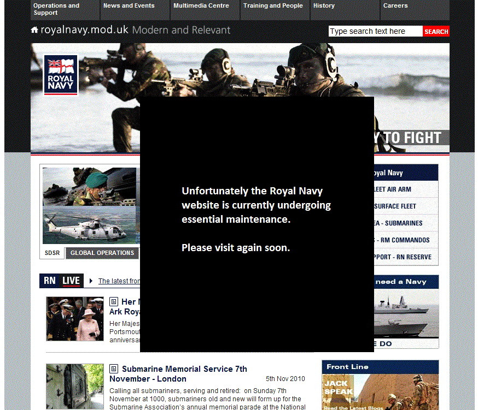Image resolution: width=478 pixels, height=410 pixels.
Task: Click the arrow icon next to RN LIVE
Action: [x=91, y=281]
